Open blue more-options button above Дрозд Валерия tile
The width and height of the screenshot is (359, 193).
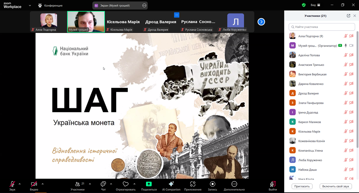pyautogui.click(x=177, y=15)
